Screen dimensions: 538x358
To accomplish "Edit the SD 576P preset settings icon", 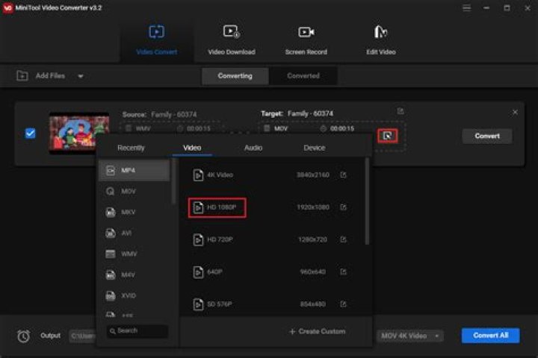I will point(343,304).
